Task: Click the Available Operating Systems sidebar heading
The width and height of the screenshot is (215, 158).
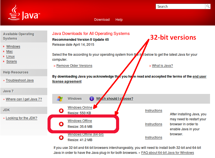Action: tap(19, 36)
